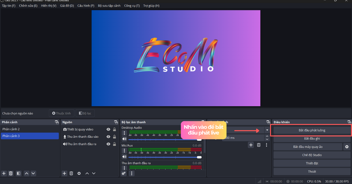This screenshot has height=184, width=352.
Task: Open source properties gear in Nguồn panel
Action: (x=79, y=173)
